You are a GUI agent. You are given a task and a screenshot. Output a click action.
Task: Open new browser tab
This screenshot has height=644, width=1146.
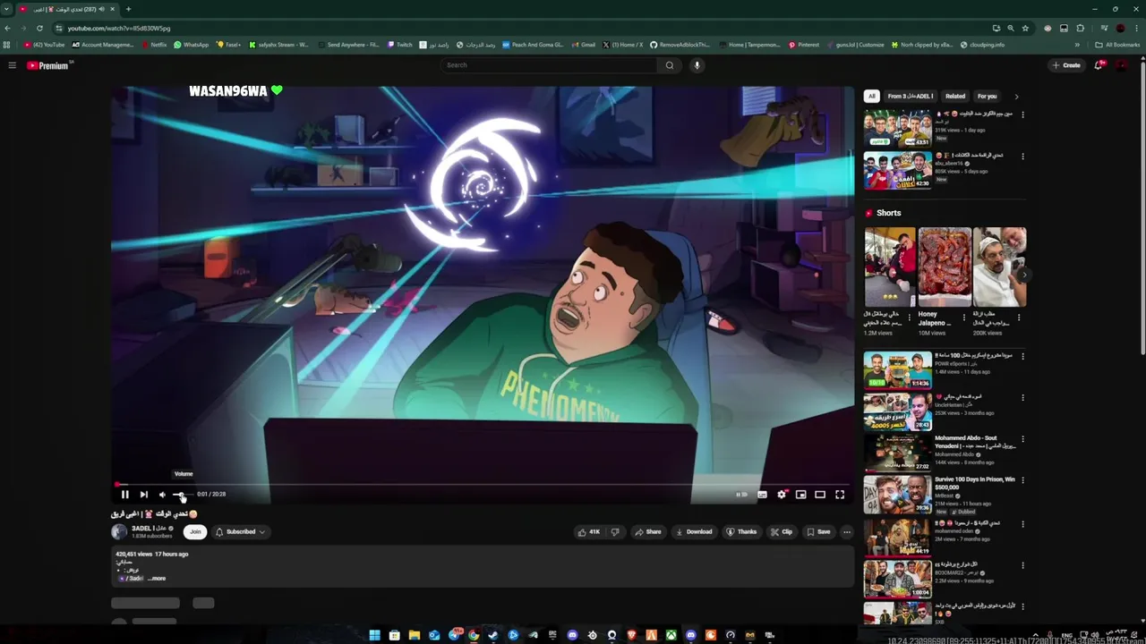(128, 9)
